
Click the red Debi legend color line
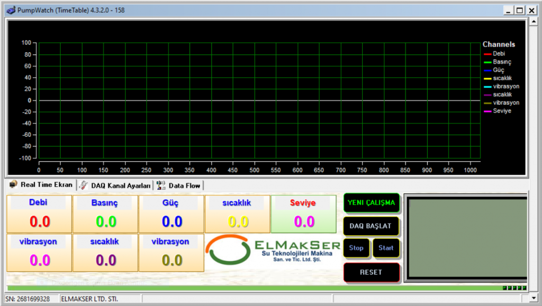click(x=487, y=54)
